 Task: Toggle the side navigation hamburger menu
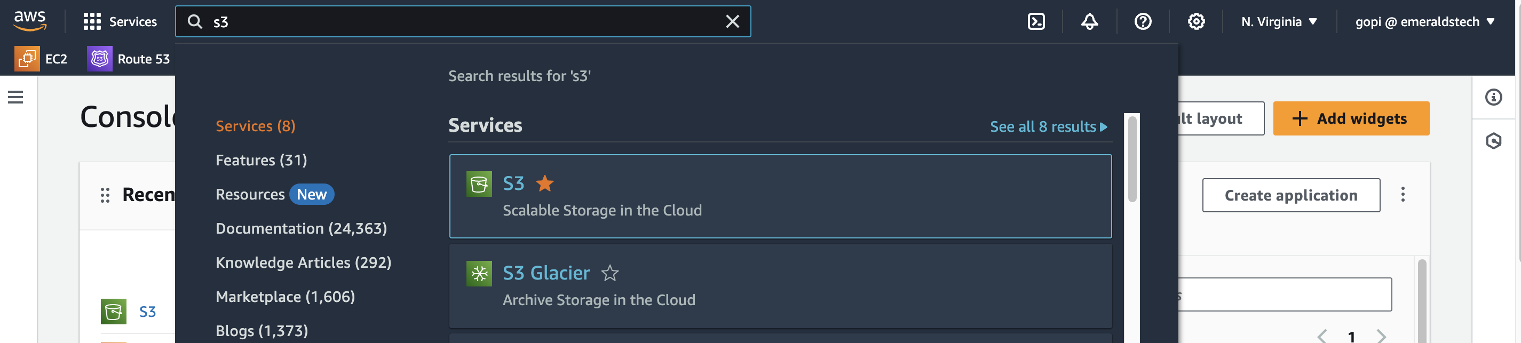pyautogui.click(x=15, y=97)
